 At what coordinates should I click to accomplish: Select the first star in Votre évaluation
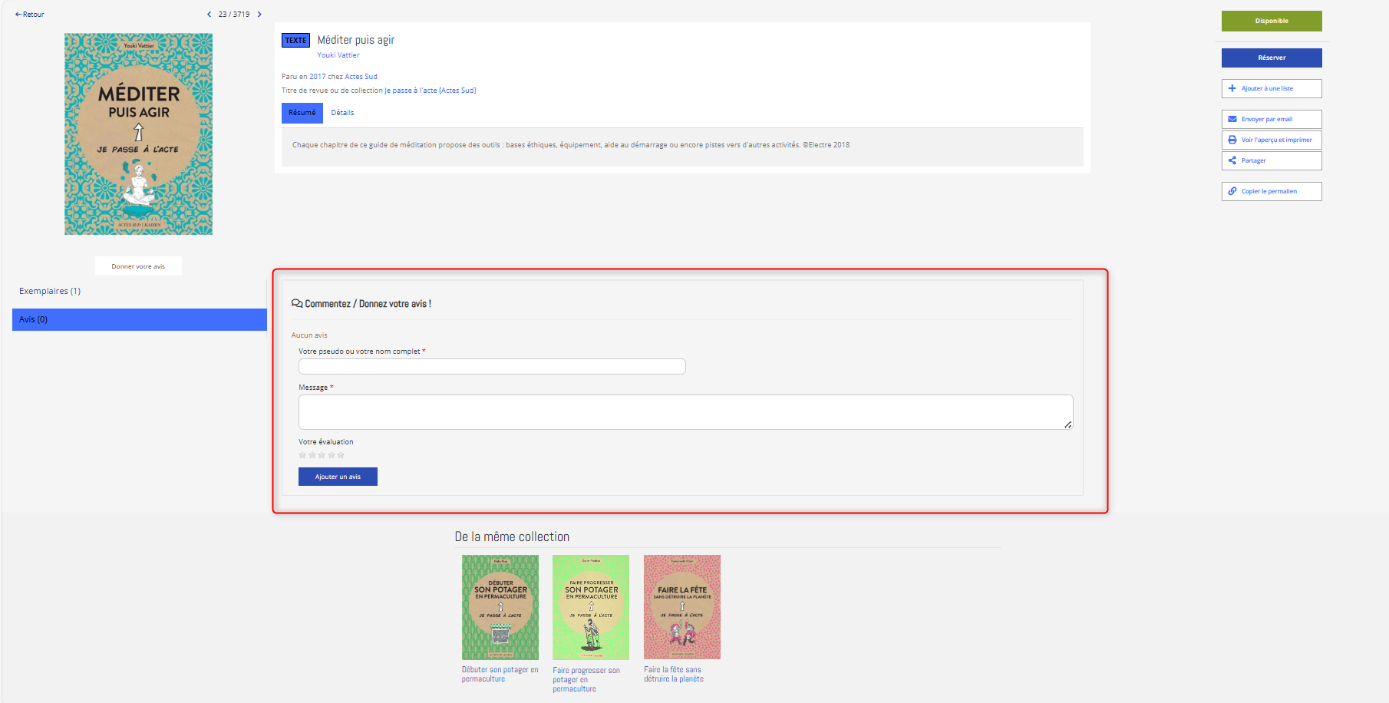(302, 455)
